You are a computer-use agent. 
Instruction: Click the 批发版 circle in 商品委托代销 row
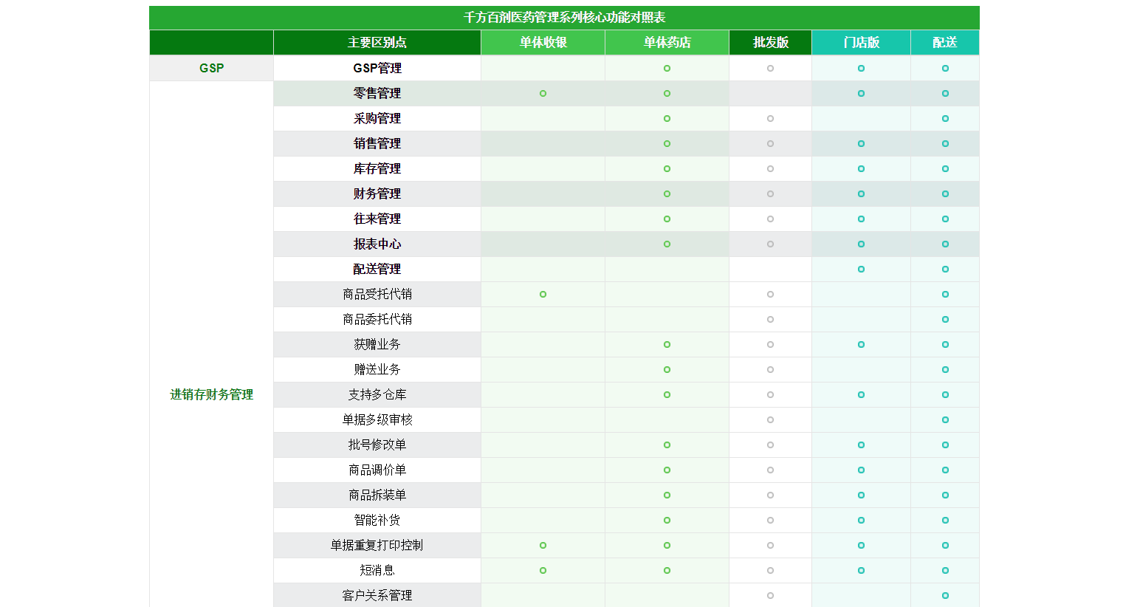tap(770, 319)
